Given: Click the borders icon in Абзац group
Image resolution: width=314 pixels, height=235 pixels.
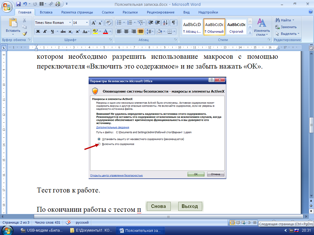Looking at the screenshot, I should 170,32.
